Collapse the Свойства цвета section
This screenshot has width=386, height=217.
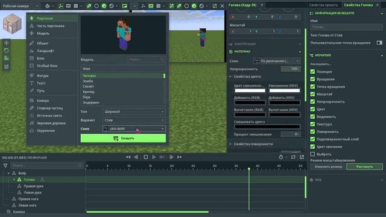pos(230,77)
